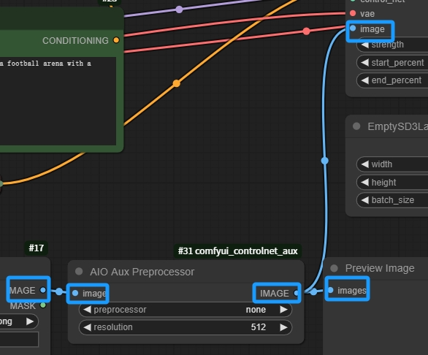Increase resolution with right arrow
This screenshot has height=355, width=428.
(x=283, y=327)
